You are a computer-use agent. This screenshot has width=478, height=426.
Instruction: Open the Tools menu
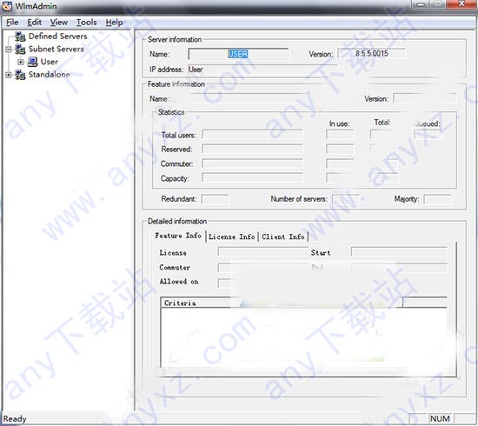click(x=87, y=23)
